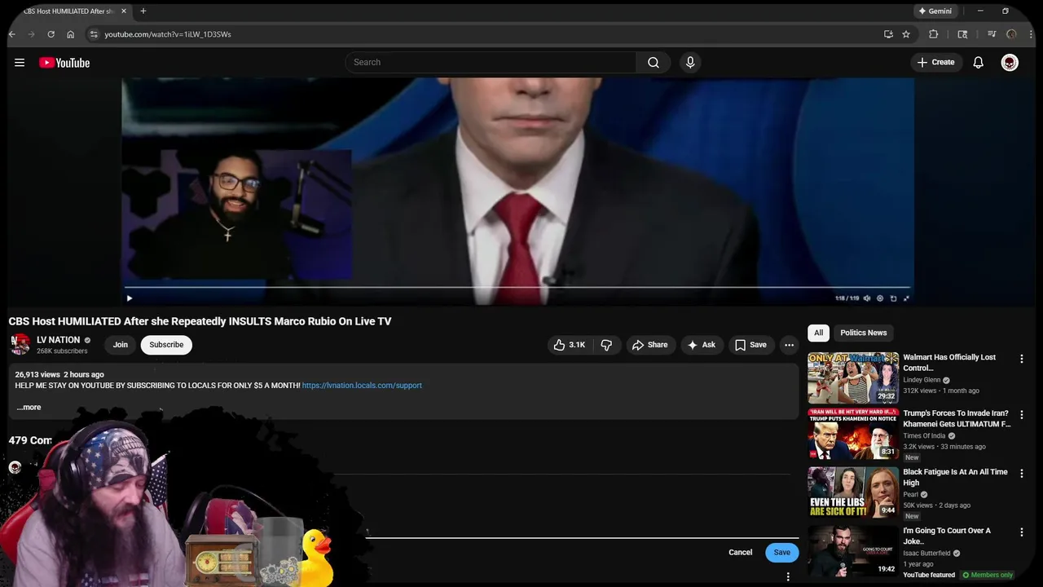Image resolution: width=1043 pixels, height=587 pixels.
Task: Open options for Black Fatigue video
Action: tap(1021, 474)
